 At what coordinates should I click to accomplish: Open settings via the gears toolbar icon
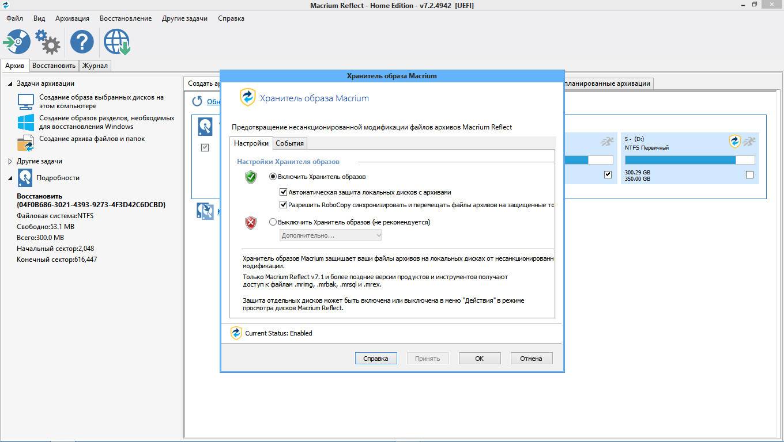[47, 41]
